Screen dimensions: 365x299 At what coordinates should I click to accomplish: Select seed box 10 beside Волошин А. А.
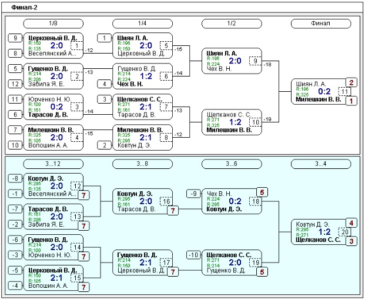[15, 145]
